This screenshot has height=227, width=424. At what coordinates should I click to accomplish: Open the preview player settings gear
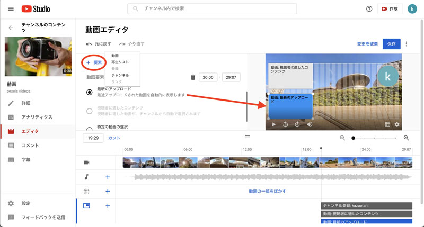point(397,124)
